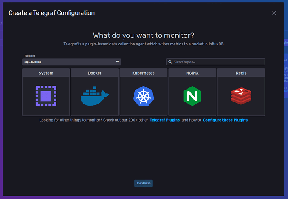Click the 'What do you want to monitor?' heading
The width and height of the screenshot is (288, 199).
click(x=144, y=35)
